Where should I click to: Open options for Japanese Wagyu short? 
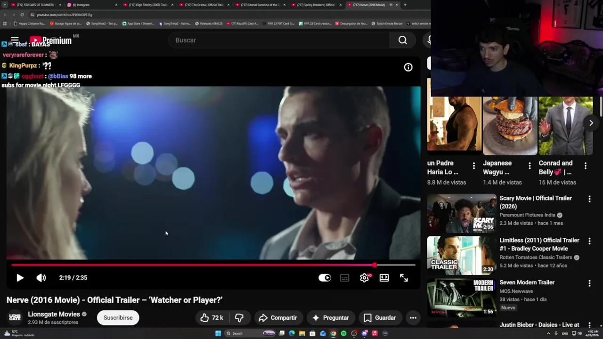(530, 166)
